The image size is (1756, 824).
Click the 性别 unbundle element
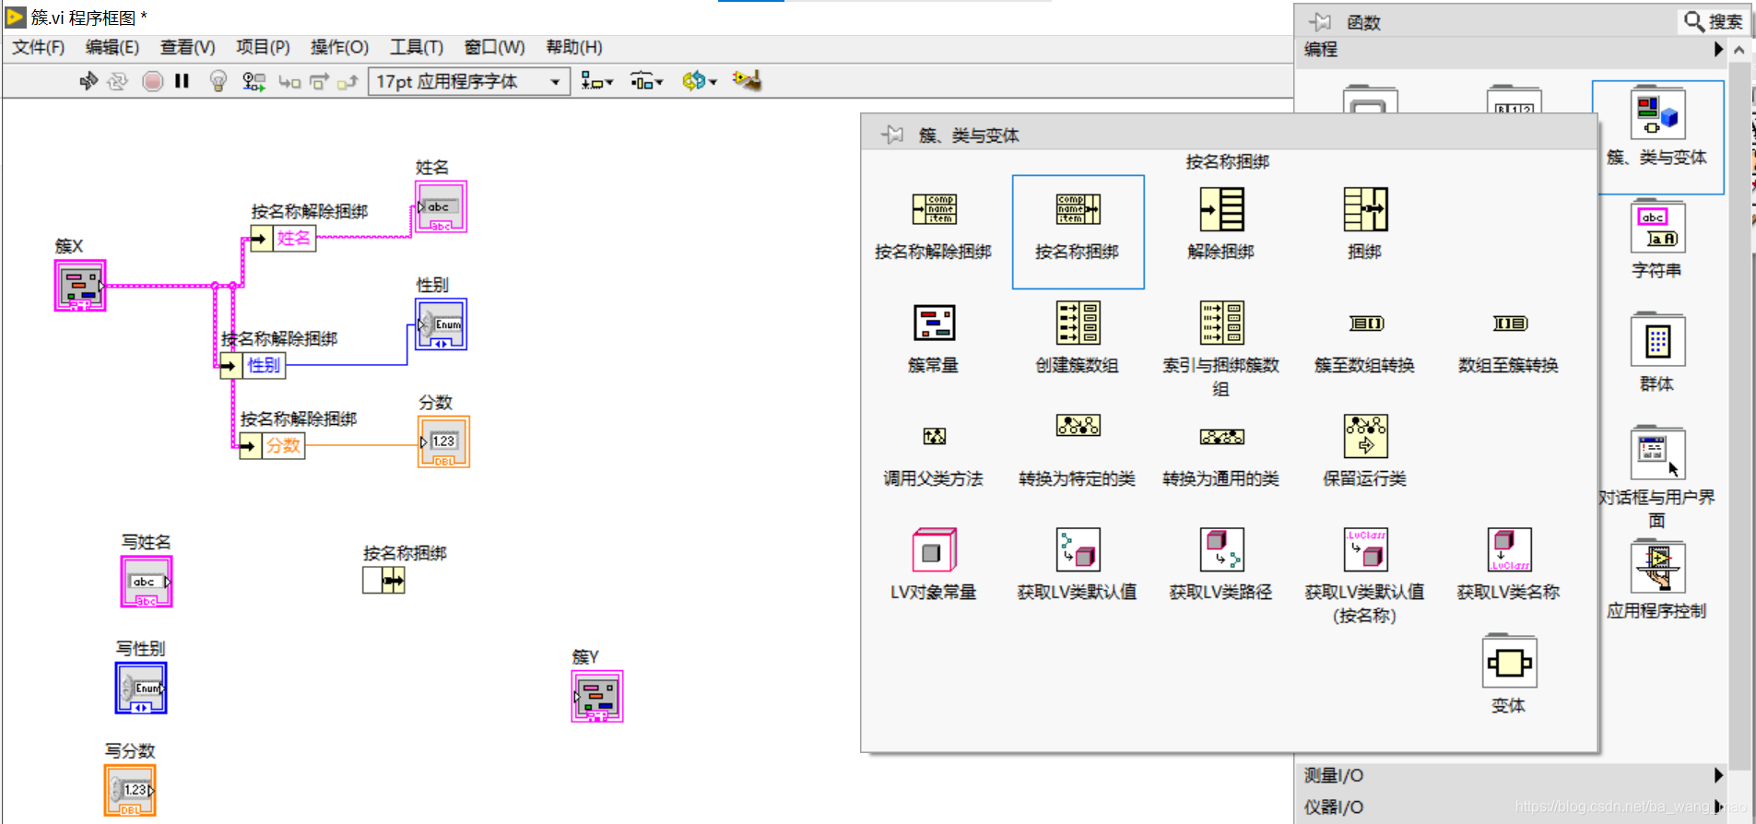[253, 365]
